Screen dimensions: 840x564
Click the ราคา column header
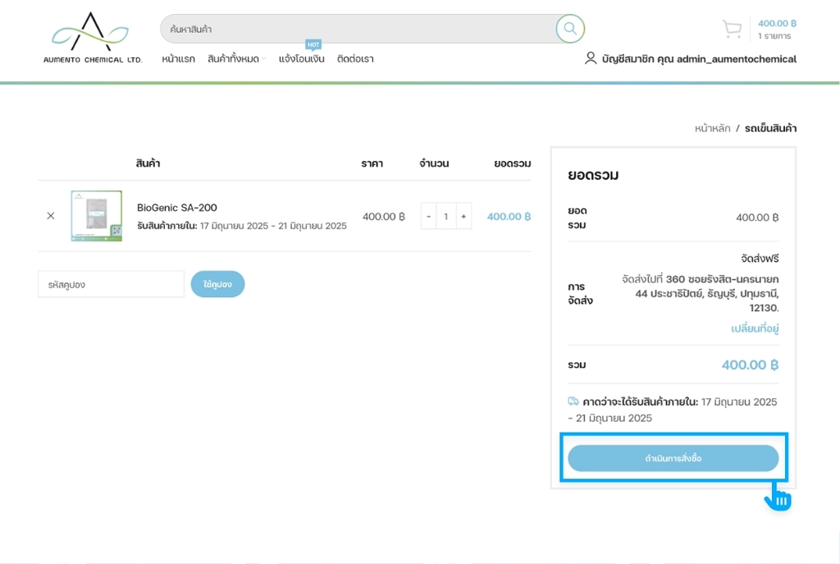point(372,163)
